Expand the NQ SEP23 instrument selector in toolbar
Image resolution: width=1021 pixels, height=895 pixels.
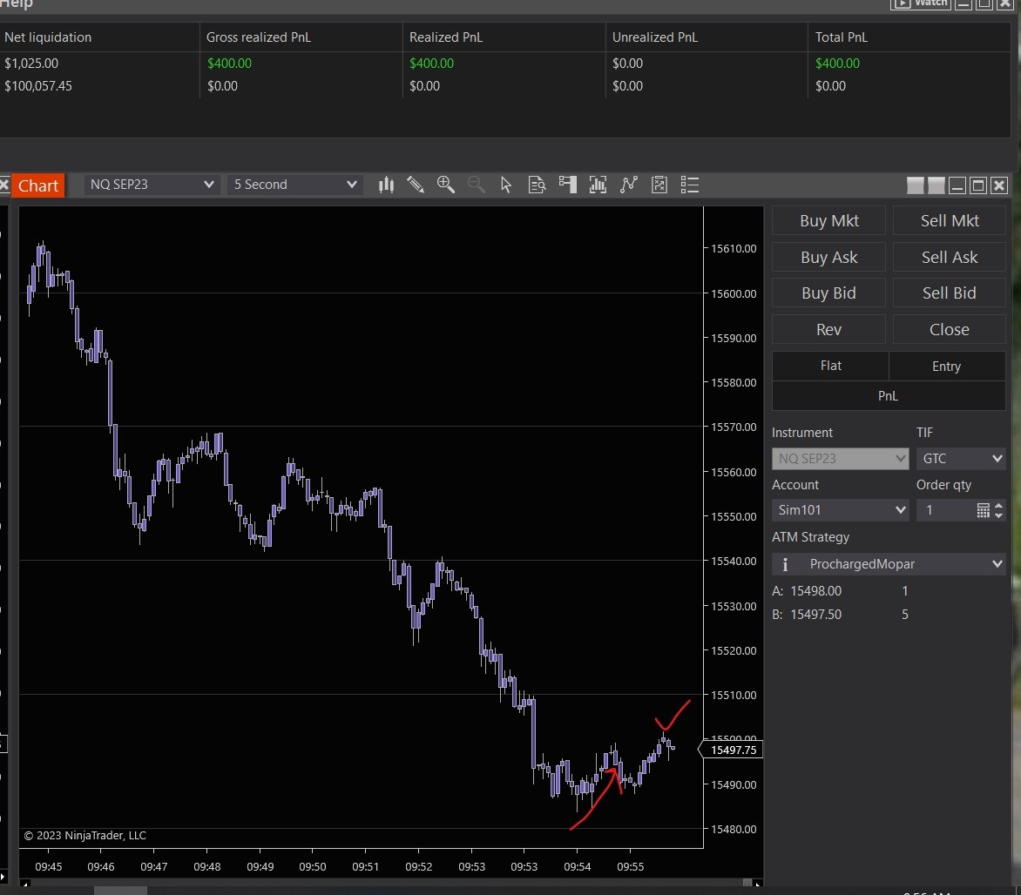tap(152, 185)
